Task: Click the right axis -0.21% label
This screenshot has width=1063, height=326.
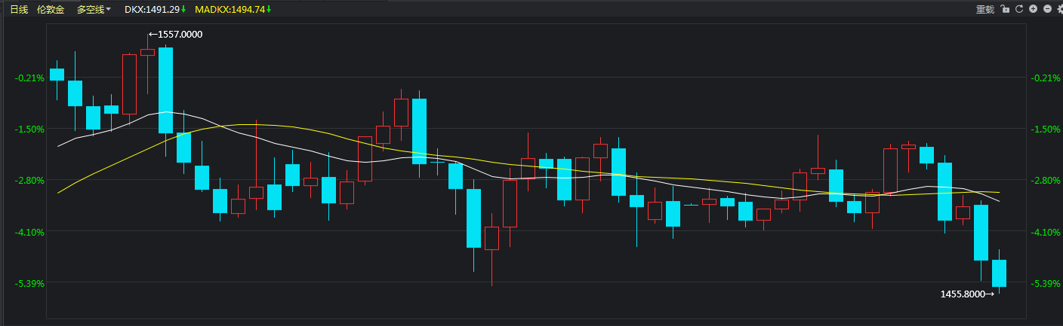Action: point(1046,78)
